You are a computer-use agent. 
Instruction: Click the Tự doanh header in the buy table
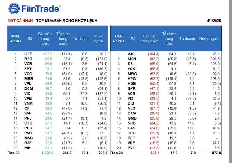(81, 39)
